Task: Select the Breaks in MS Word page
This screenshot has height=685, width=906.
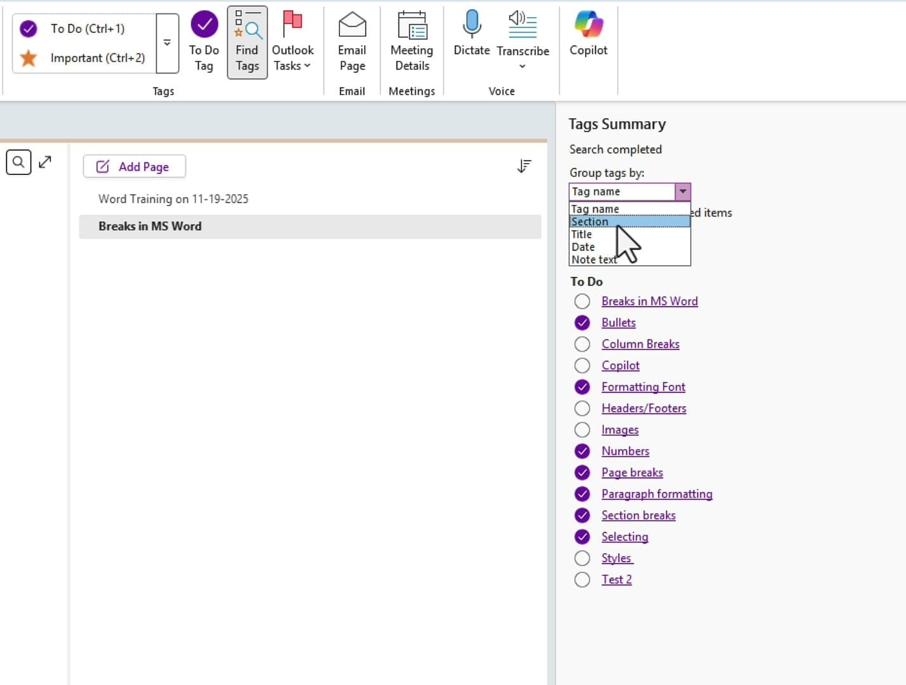Action: point(150,226)
